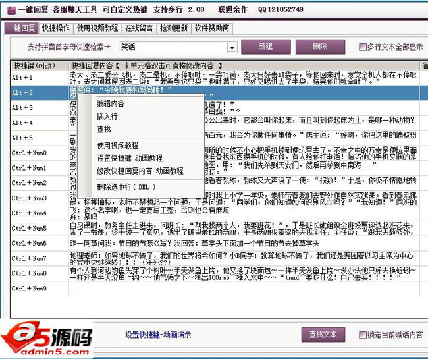Open the 检测更新 tab
This screenshot has width=428, height=359.
click(x=174, y=28)
